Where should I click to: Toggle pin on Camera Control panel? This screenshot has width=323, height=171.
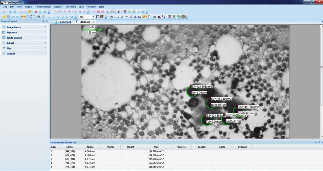point(43,21)
